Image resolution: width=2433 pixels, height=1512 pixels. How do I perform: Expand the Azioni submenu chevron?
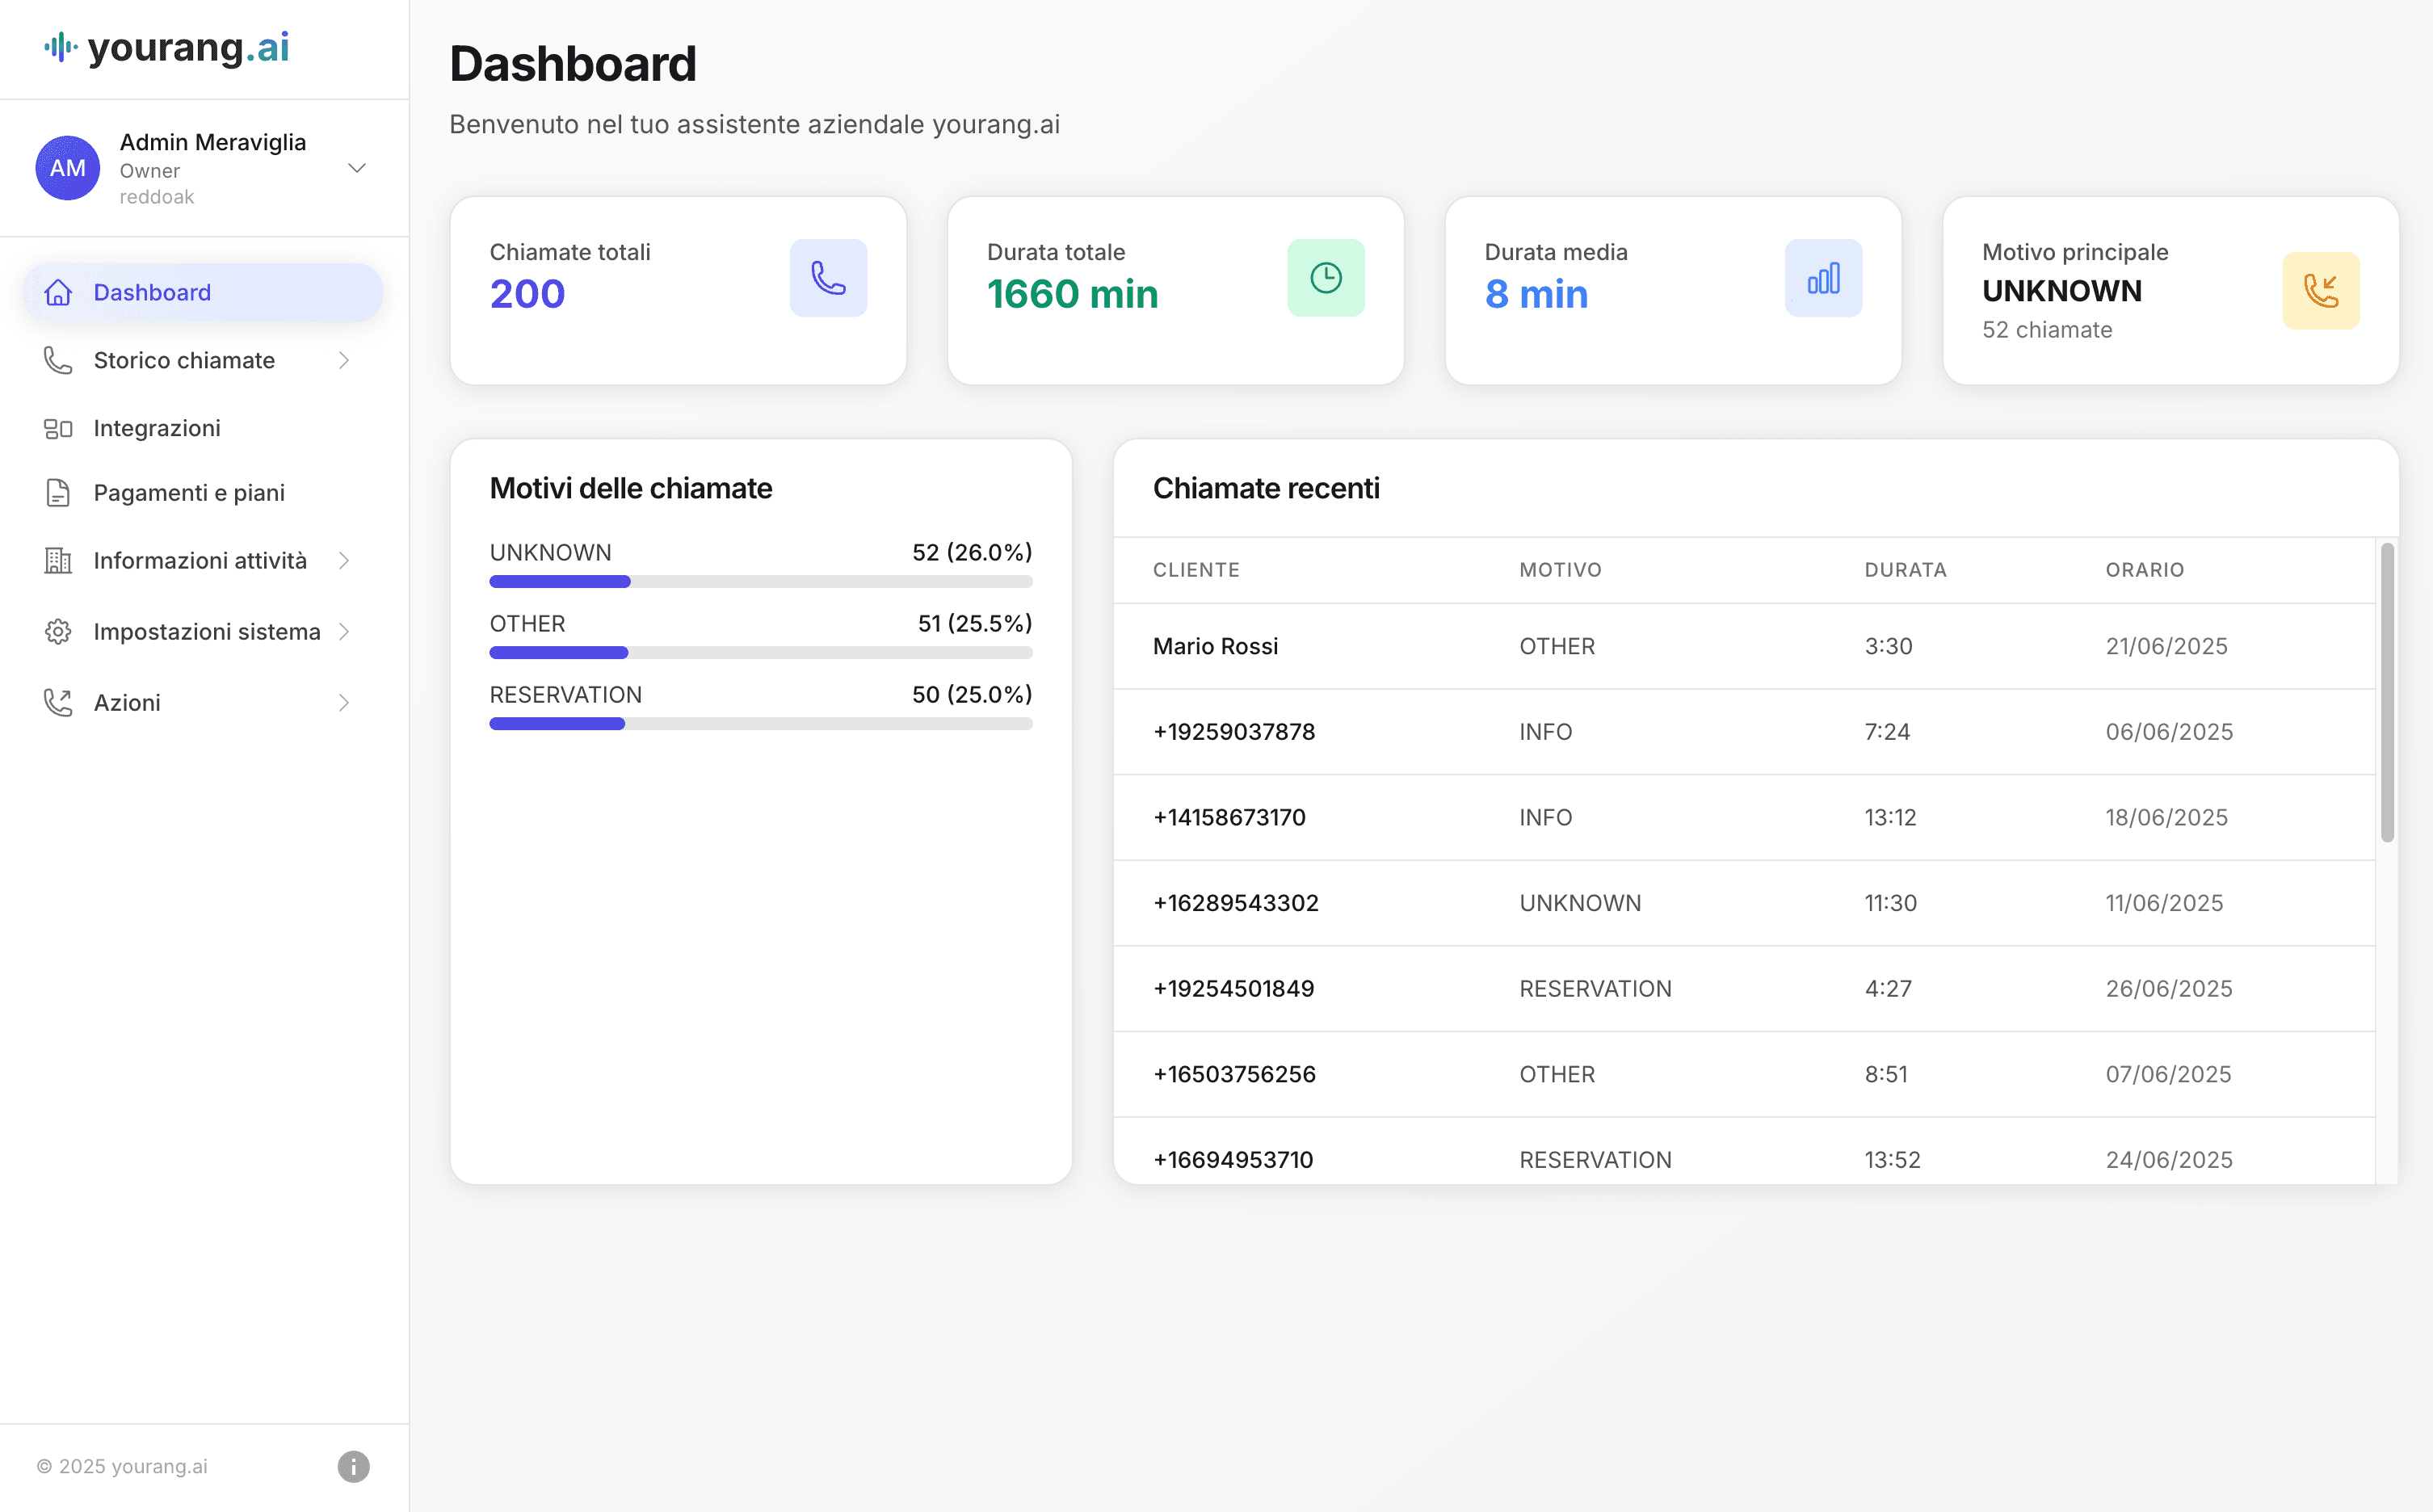tap(344, 702)
